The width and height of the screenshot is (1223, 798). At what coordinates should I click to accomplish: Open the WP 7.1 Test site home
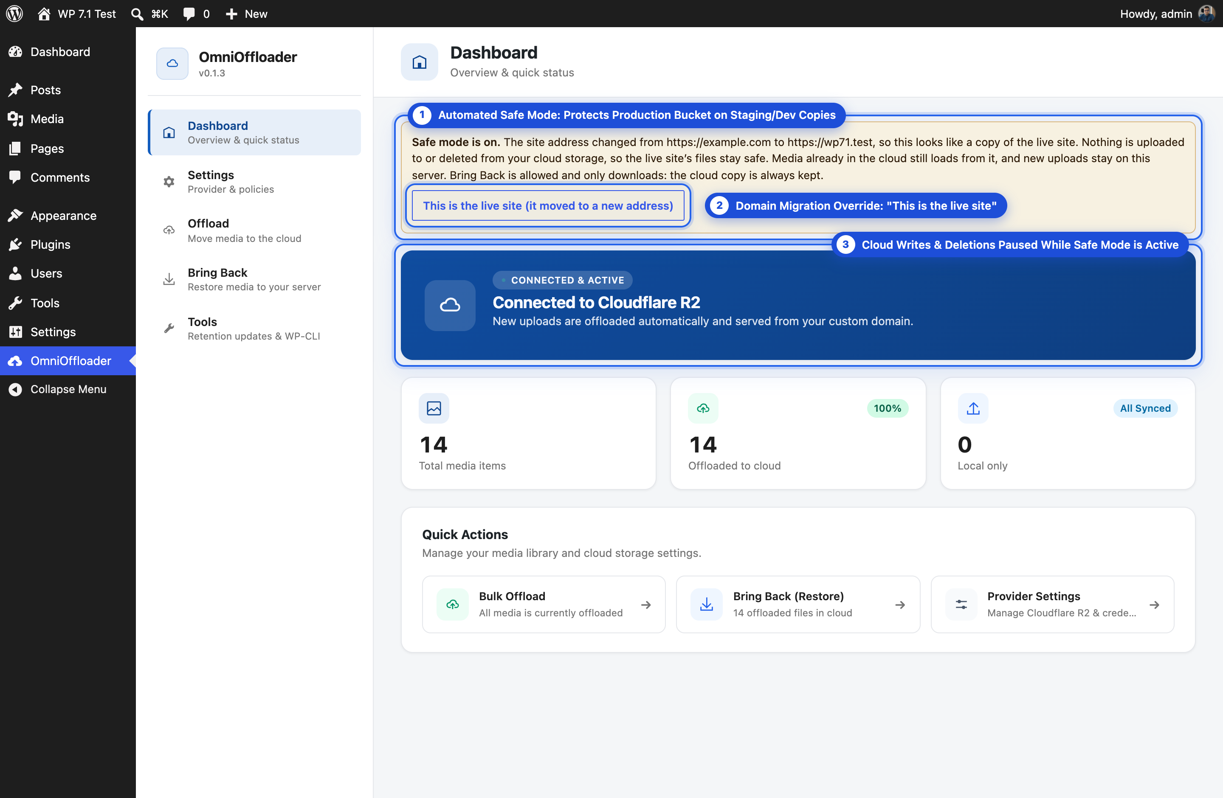point(76,13)
